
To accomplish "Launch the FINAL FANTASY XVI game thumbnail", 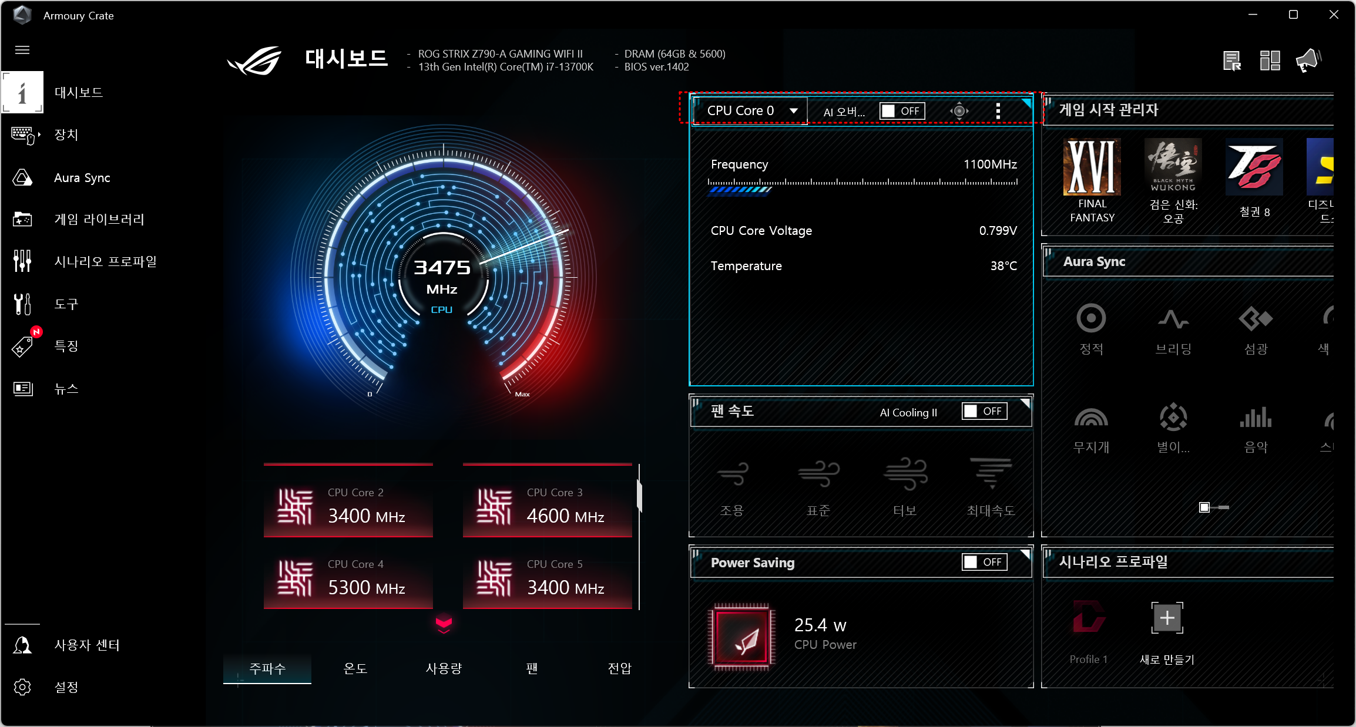I will 1092,167.
